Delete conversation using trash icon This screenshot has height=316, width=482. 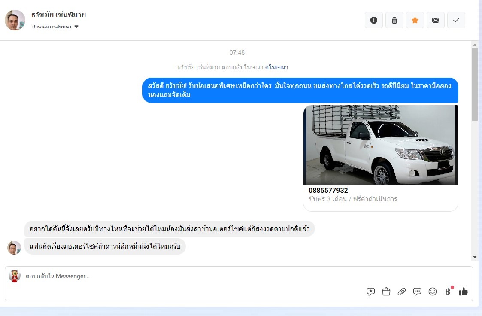pyautogui.click(x=394, y=20)
